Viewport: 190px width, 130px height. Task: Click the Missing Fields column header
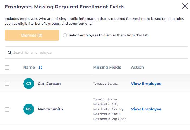[x=107, y=67]
